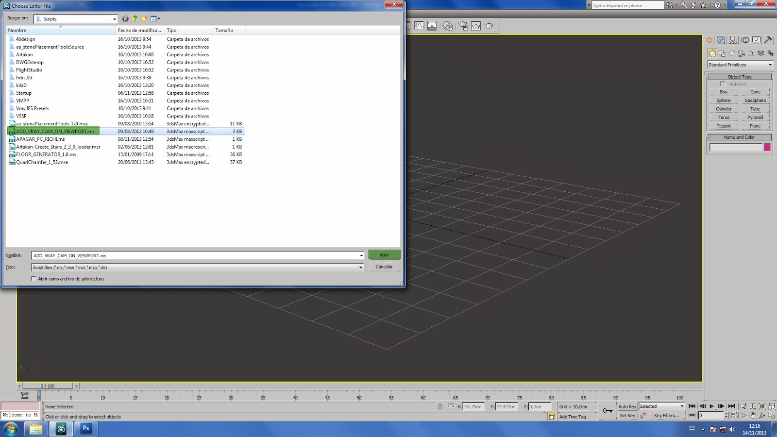Sort files by Nombre column header
777x437 pixels.
[x=61, y=30]
